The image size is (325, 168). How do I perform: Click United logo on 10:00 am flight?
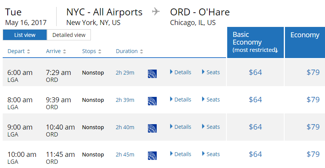pos(152,156)
